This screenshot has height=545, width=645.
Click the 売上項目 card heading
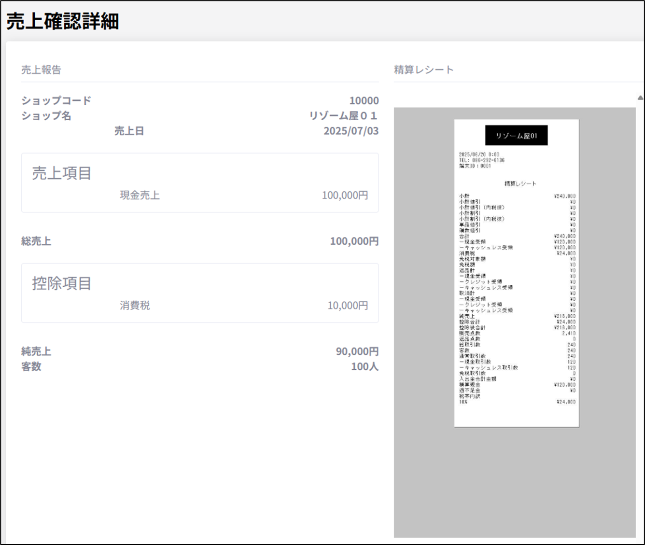coord(62,173)
